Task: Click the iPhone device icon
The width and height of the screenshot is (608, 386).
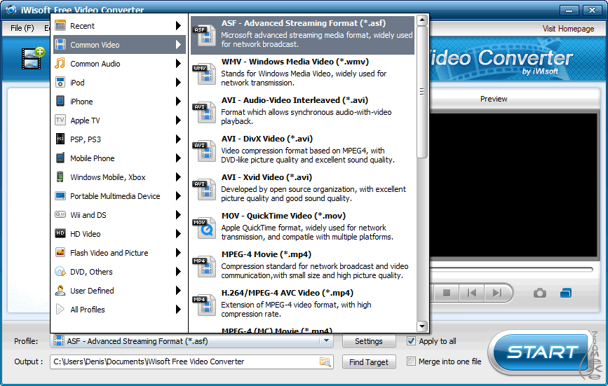Action: coord(60,101)
